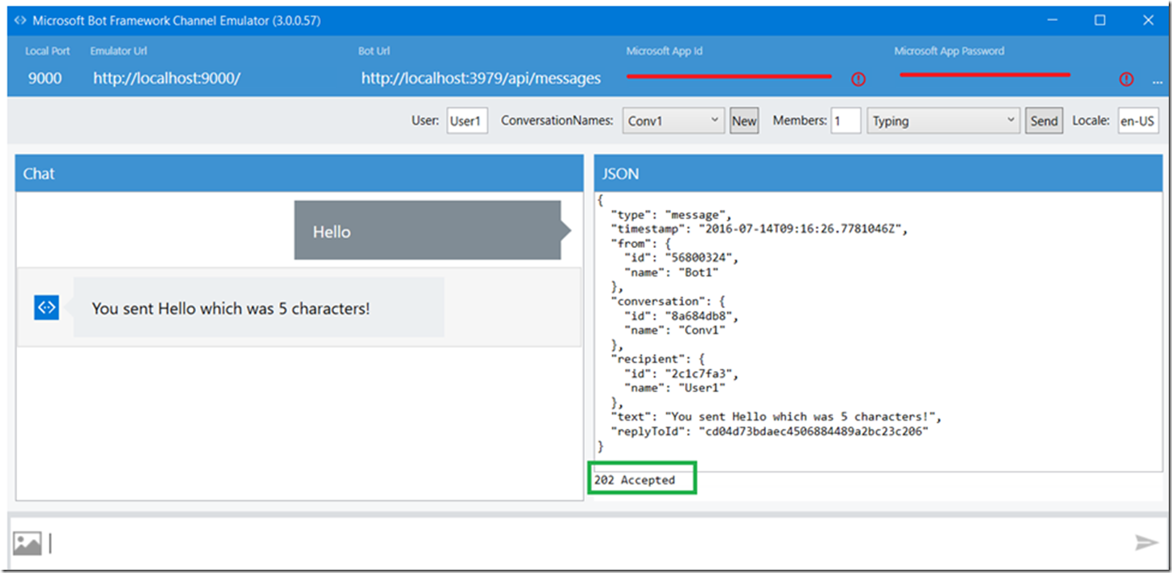Click the JSON line "type": "message"
The height and width of the screenshot is (573, 1172).
click(x=671, y=215)
